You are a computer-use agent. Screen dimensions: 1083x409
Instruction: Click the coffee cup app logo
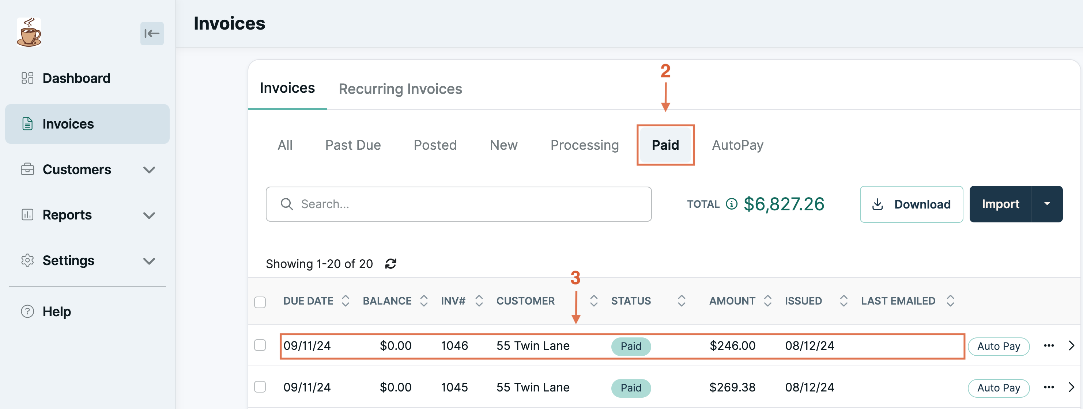[x=29, y=33]
